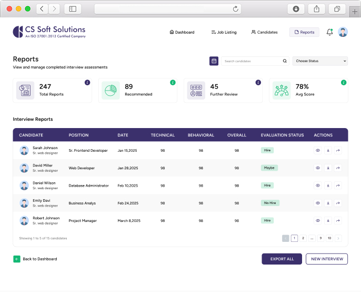Image resolution: width=361 pixels, height=293 pixels.
Task: Go to next page in pagination
Action: click(x=338, y=238)
